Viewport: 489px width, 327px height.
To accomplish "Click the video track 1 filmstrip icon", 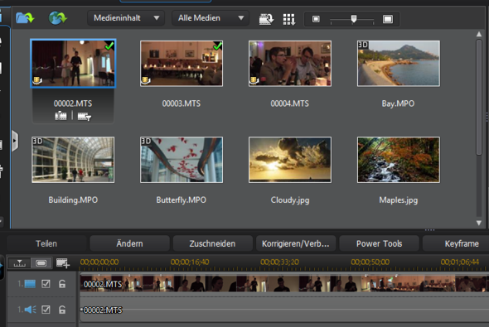I will tap(30, 284).
